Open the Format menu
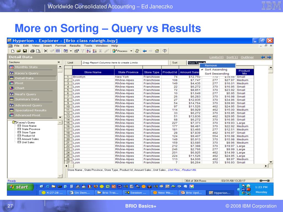283x212 pixels. 61,46
